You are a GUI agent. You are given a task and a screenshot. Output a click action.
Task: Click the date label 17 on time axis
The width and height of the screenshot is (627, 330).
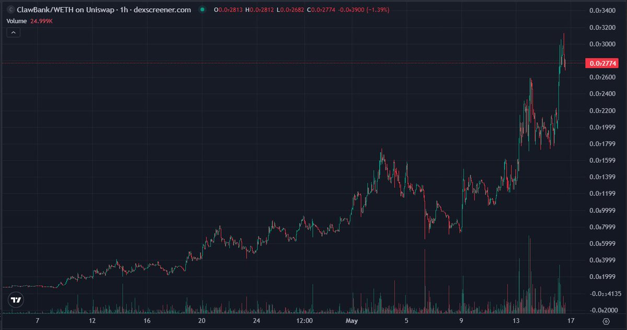tap(571, 321)
